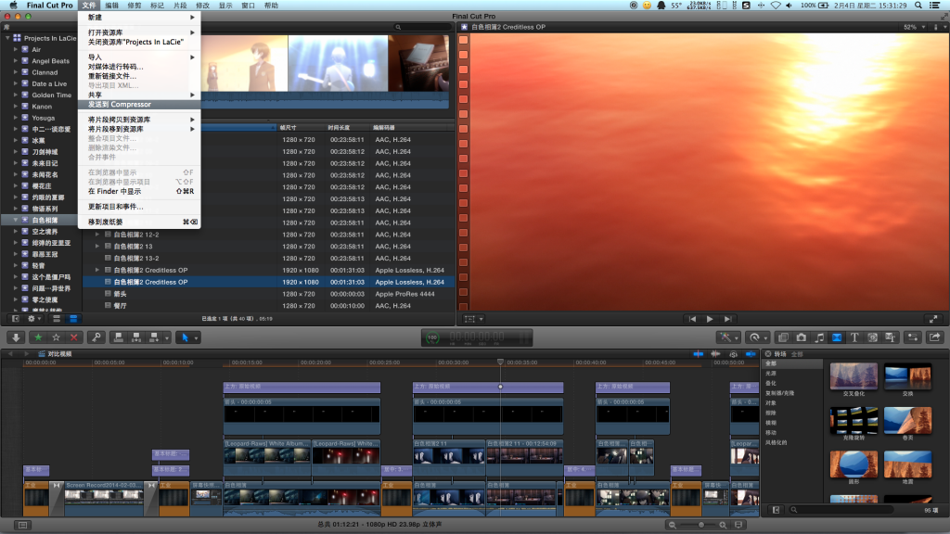Expand the Angel Beats event folder
Image resolution: width=950 pixels, height=534 pixels.
[15, 61]
